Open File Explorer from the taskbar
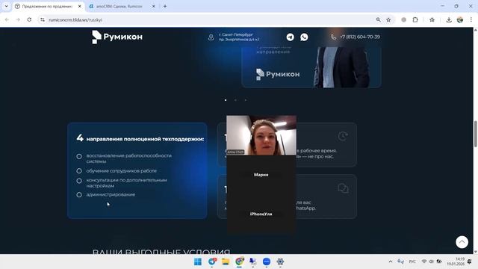Screen dimensions: 478x269 pos(226,262)
